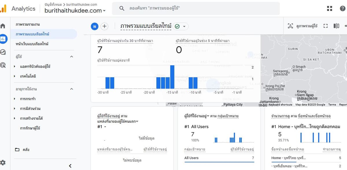This screenshot has height=170, width=347.
Task: Click the add comparison plus icon
Action: pos(104,26)
